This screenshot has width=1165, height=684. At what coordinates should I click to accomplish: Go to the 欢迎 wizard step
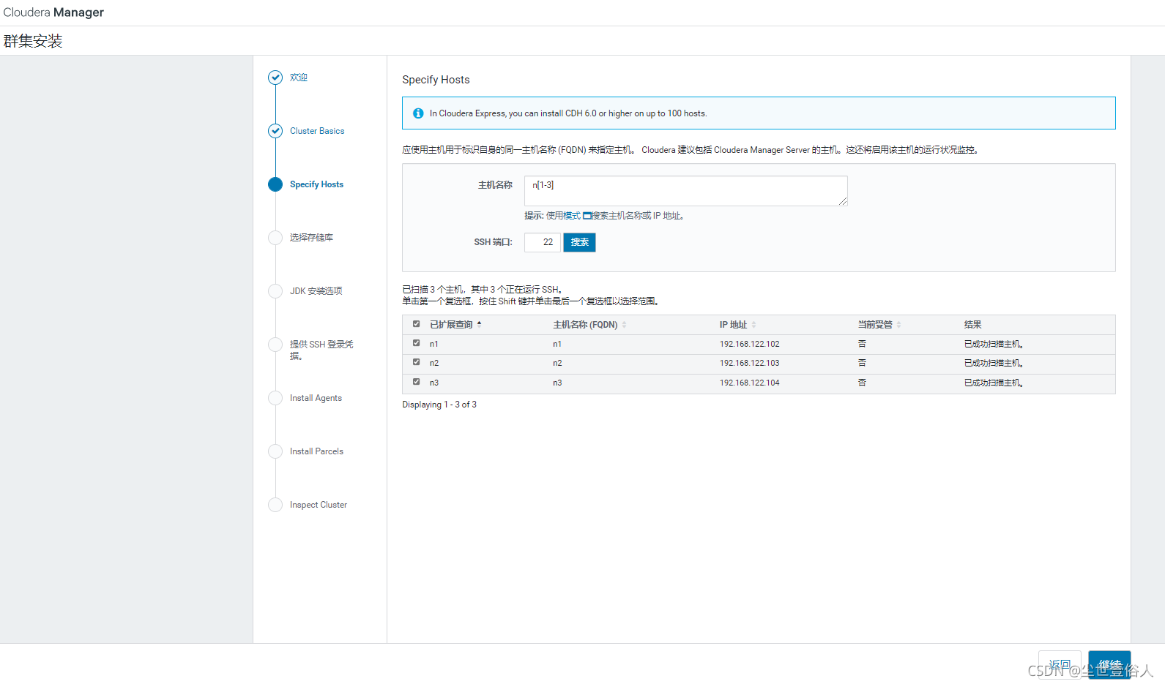299,78
